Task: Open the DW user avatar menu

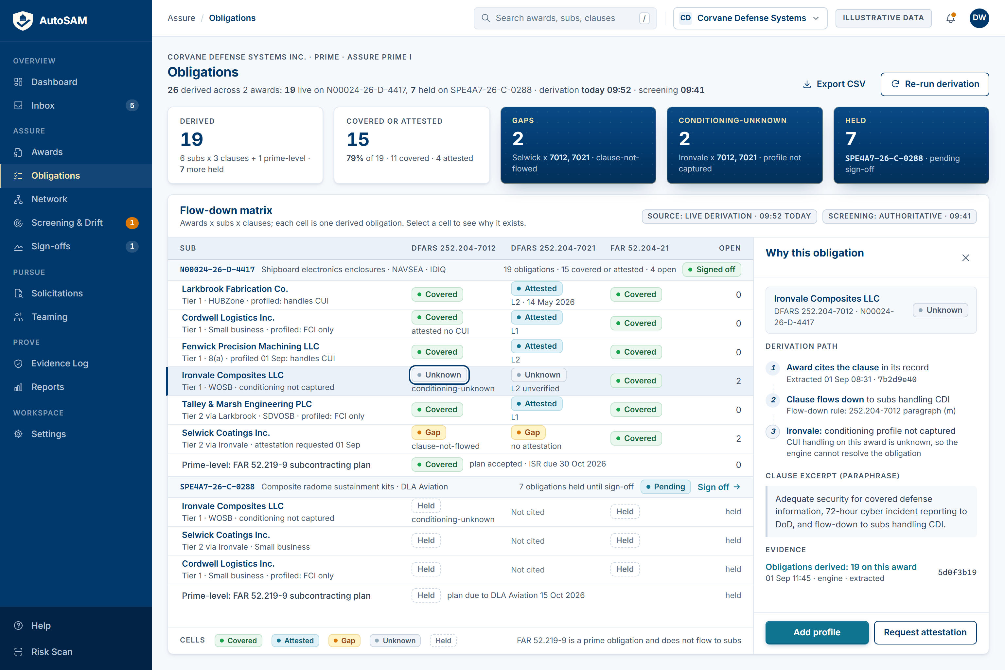Action: click(979, 18)
